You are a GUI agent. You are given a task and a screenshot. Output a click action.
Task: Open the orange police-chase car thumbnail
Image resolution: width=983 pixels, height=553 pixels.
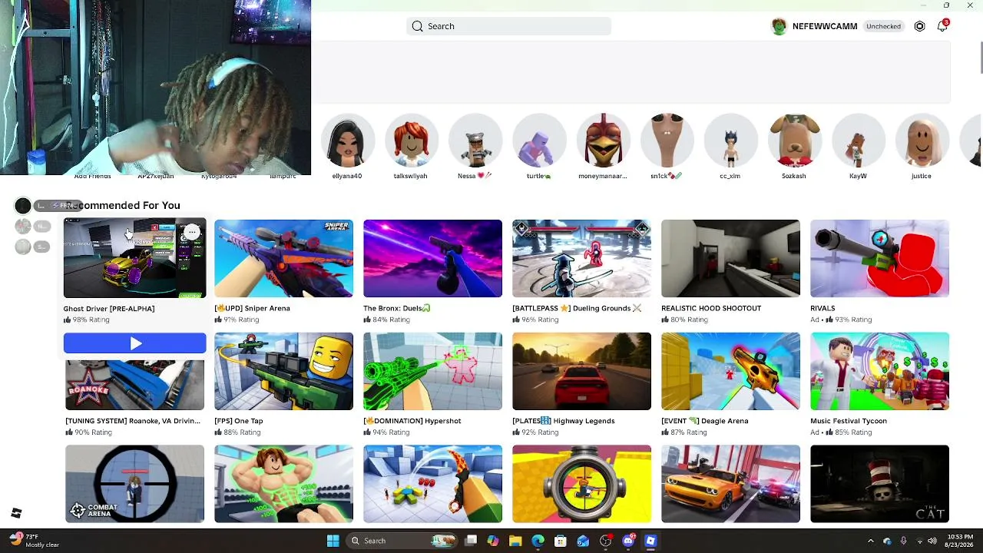pos(731,484)
